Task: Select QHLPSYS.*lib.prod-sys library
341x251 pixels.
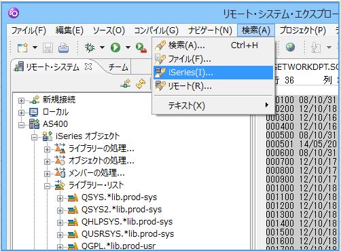Action: (x=127, y=222)
